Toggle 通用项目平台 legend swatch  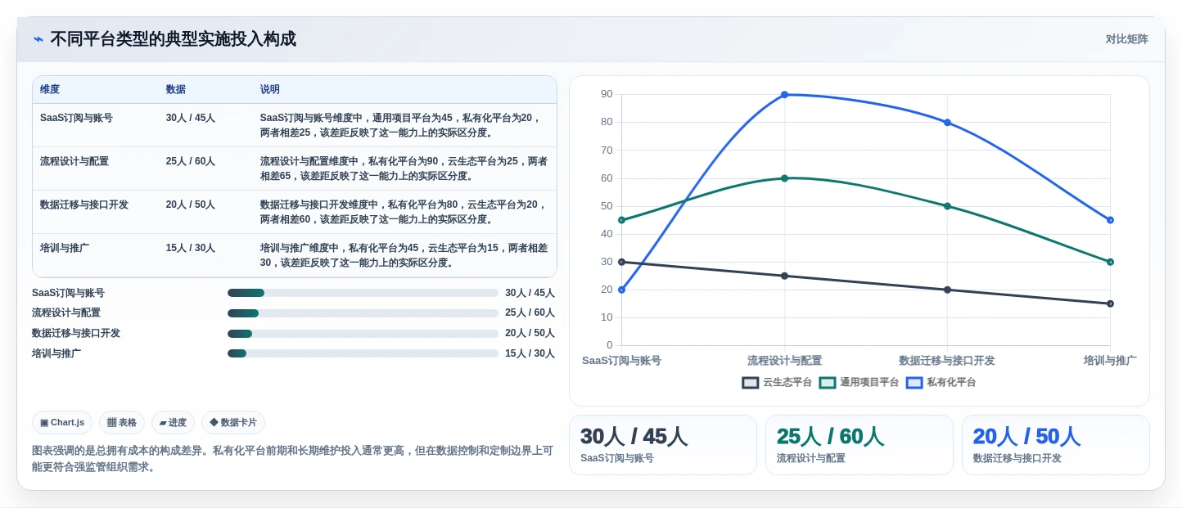point(828,383)
